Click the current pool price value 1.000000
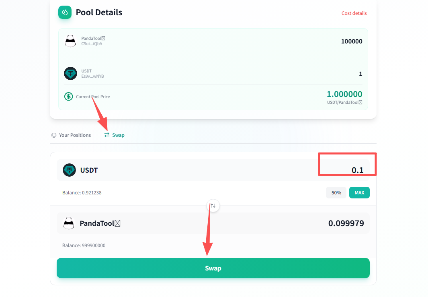This screenshot has width=428, height=297. [x=344, y=94]
